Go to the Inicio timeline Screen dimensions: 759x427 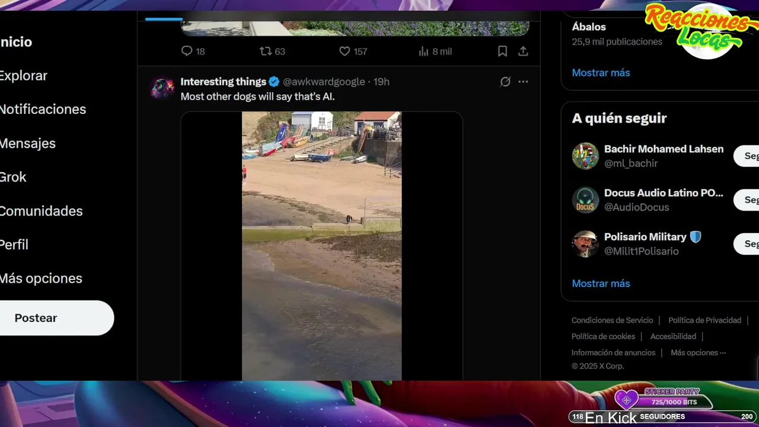[16, 42]
